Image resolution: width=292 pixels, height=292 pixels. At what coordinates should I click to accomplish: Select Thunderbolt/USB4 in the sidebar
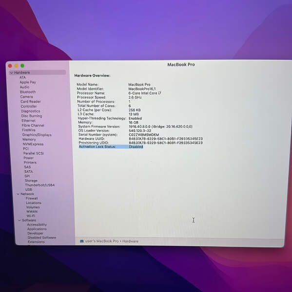pyautogui.click(x=40, y=185)
